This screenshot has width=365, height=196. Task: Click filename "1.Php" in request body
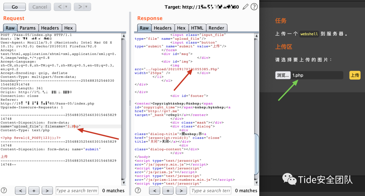(x=73, y=127)
